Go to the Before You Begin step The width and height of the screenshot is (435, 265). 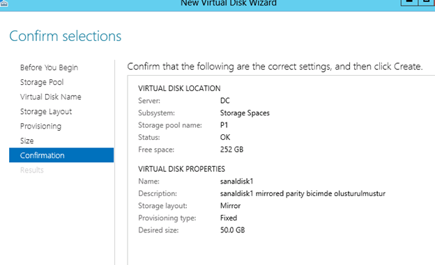pyautogui.click(x=49, y=67)
